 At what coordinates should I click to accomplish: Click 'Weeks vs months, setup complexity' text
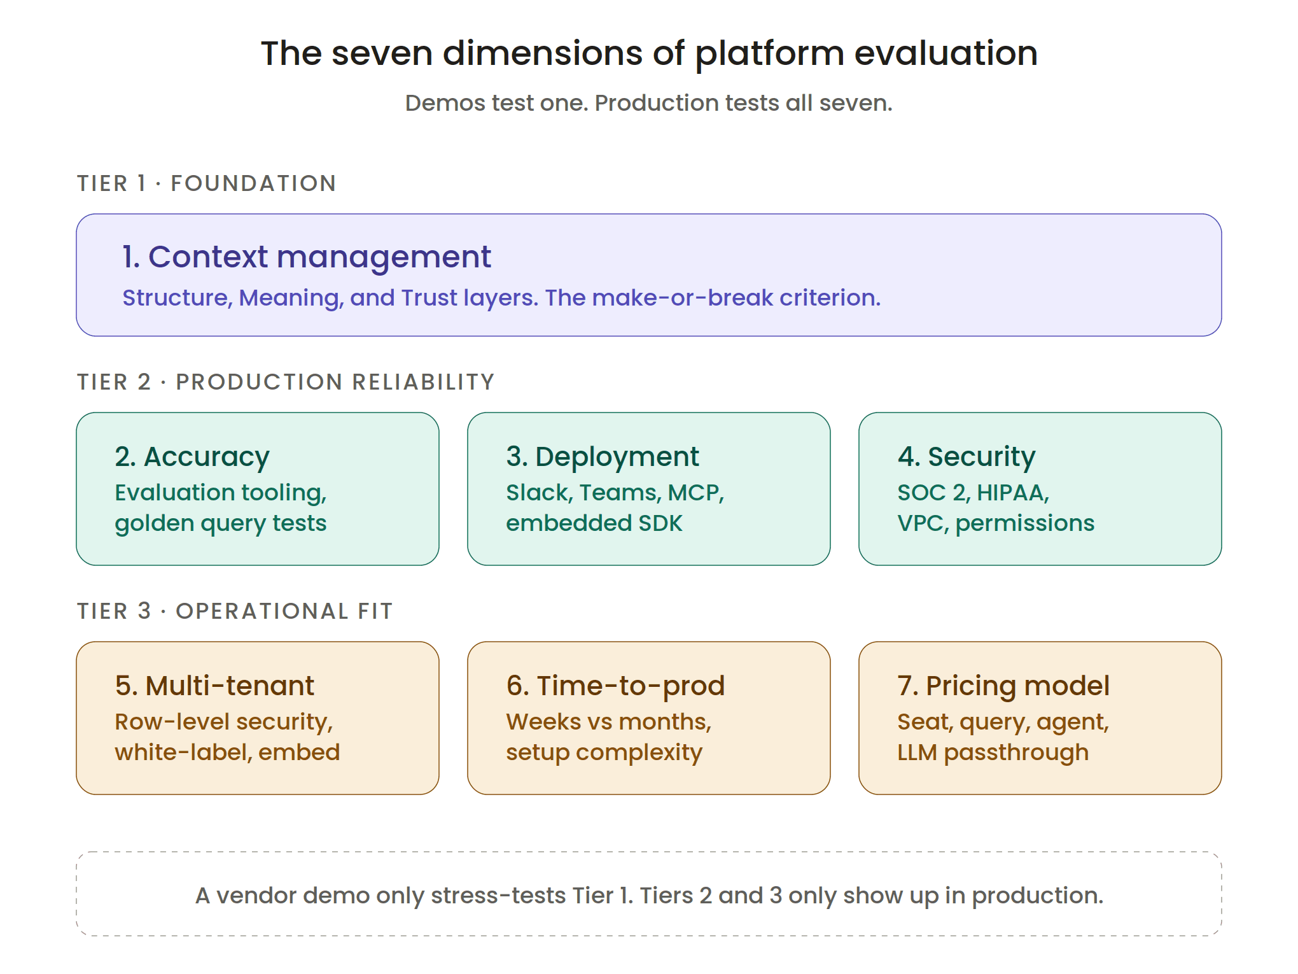point(609,737)
